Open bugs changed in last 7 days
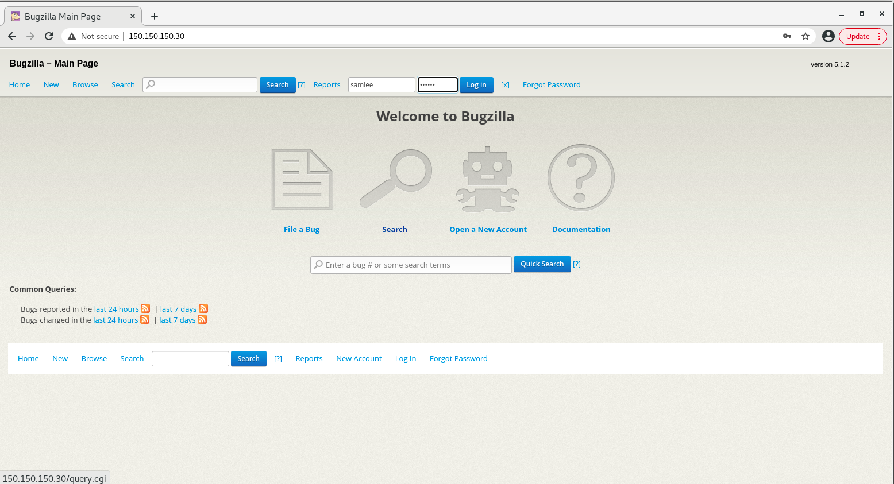894x484 pixels. tap(178, 320)
